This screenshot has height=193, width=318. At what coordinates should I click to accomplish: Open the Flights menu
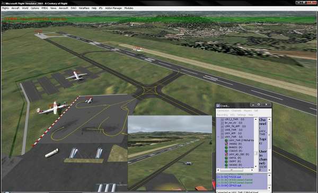coord(5,8)
